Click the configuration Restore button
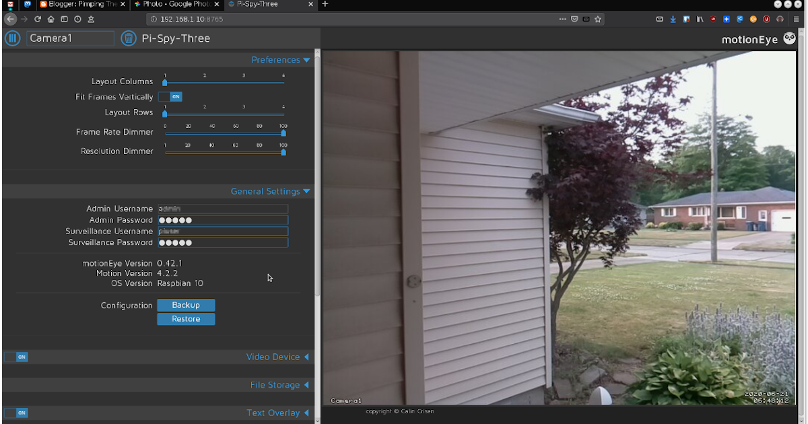The width and height of the screenshot is (808, 424). click(x=186, y=319)
